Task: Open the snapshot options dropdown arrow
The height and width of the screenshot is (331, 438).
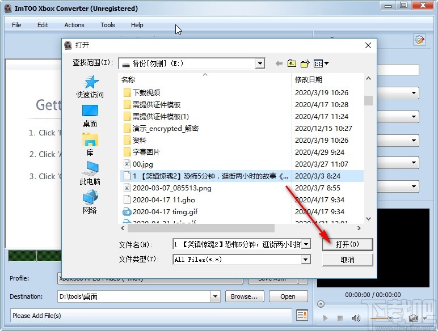Action: click(x=425, y=319)
